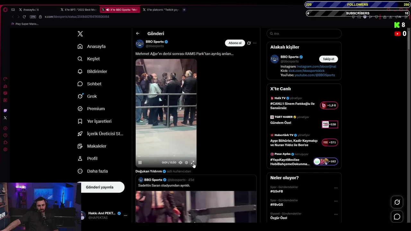Screen dimensions: 411x231
Task: View site info via the padlock icon
Action: (x=40, y=17)
